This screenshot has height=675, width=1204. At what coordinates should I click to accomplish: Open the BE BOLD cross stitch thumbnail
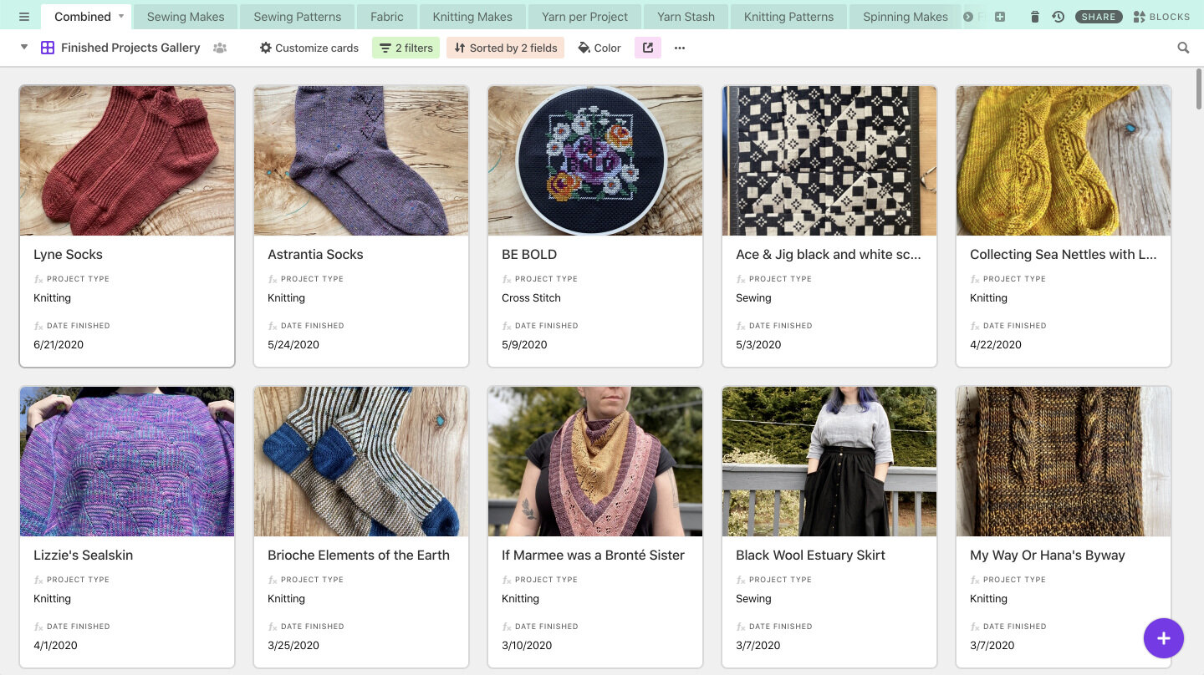(595, 160)
